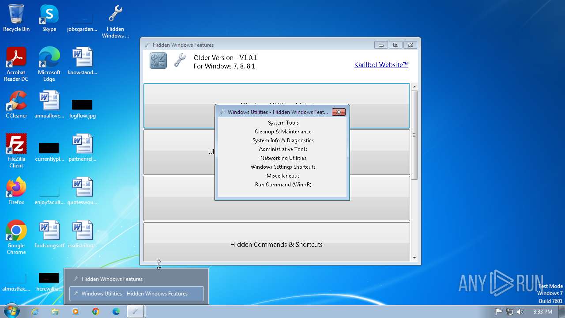Open the volume tray icon

click(x=520, y=311)
